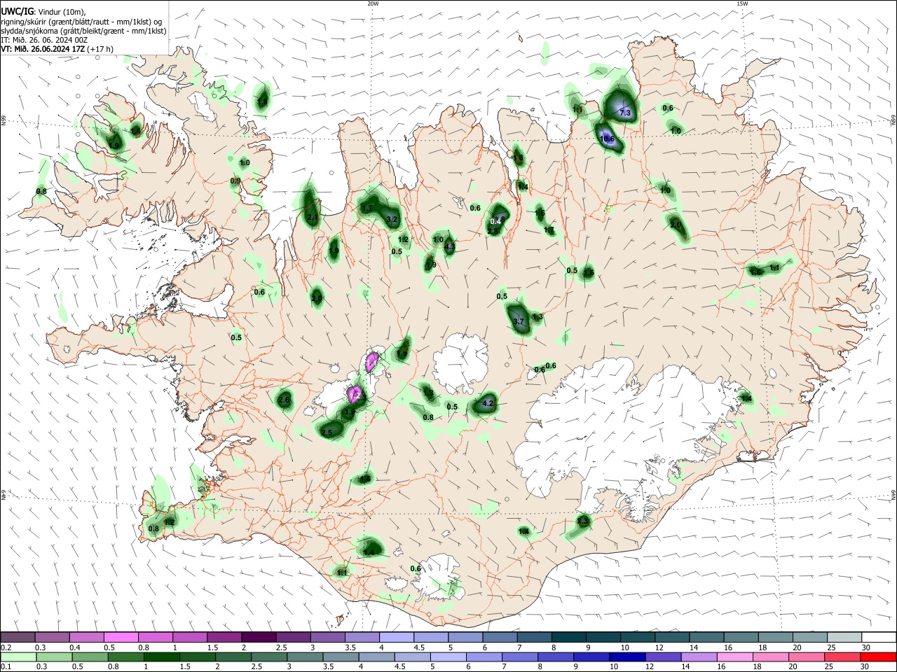Click the 0.9 value in the Westfjords
Screen dimensions: 897x672
pos(235,181)
